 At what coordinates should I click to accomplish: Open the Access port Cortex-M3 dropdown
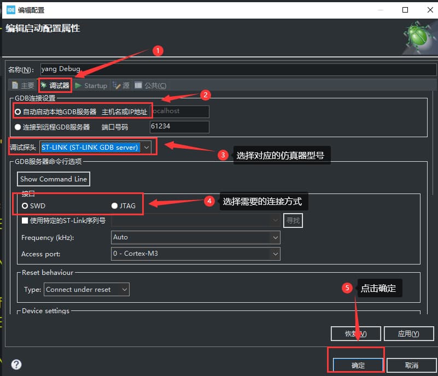(195, 254)
